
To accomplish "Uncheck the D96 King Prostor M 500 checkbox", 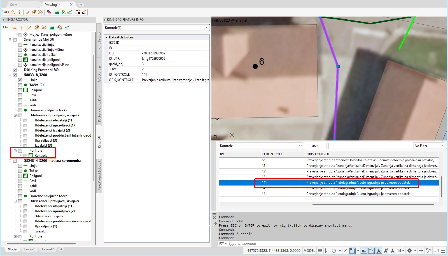I will coord(15,70).
